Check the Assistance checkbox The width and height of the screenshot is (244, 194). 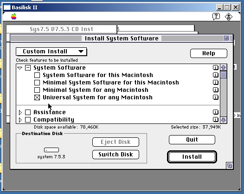pyautogui.click(x=28, y=112)
